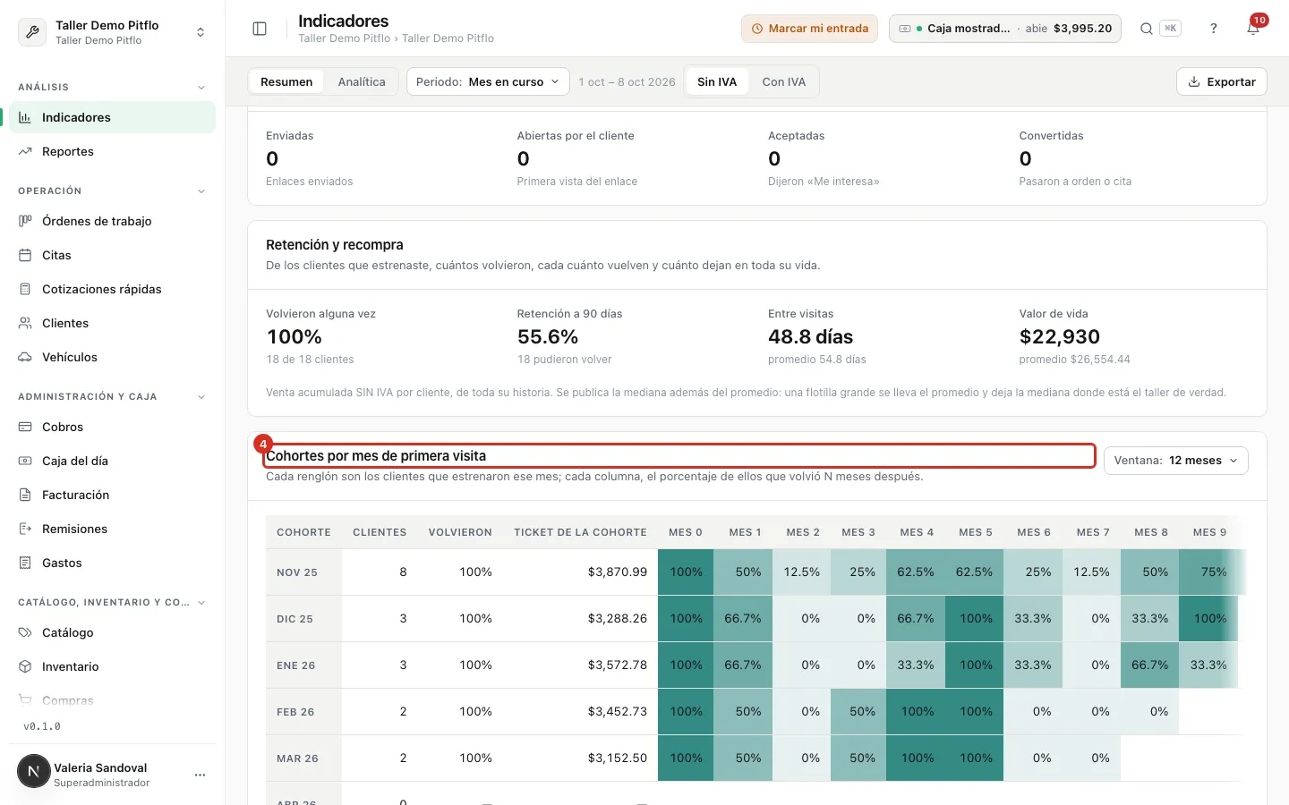Select the Sin IVA option
Screen dimensions: 1289x805
(717, 81)
